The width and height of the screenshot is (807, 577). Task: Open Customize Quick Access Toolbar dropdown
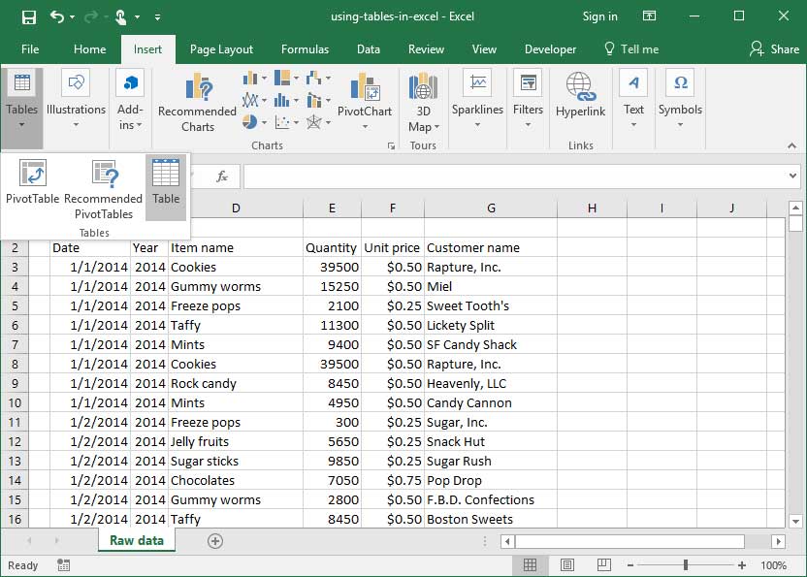(157, 17)
